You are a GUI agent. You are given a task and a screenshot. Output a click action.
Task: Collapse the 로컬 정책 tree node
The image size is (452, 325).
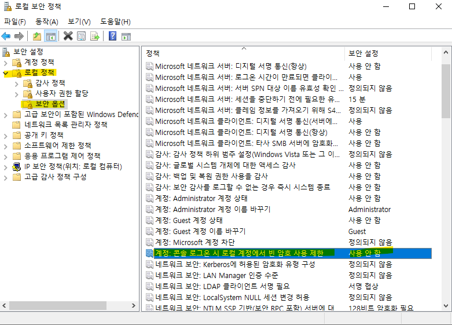point(5,74)
